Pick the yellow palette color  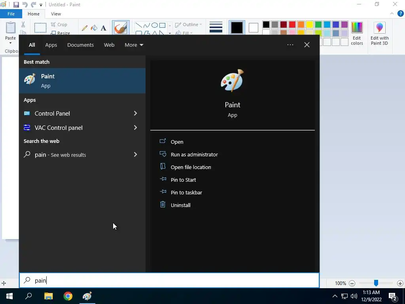pyautogui.click(x=309, y=25)
